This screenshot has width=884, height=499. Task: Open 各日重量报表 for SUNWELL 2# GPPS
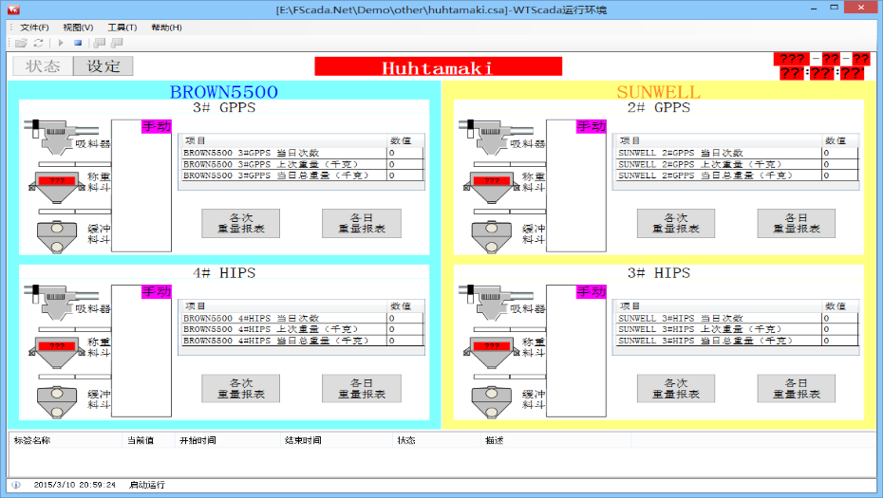[796, 223]
